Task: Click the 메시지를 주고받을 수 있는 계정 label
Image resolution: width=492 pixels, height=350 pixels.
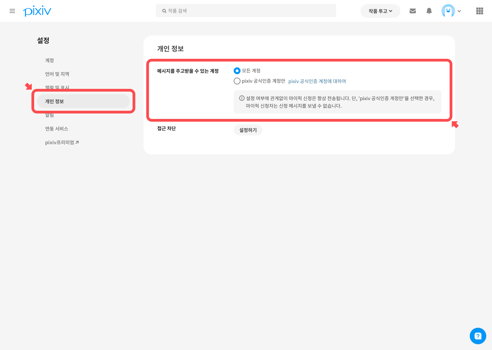Action: pyautogui.click(x=188, y=71)
